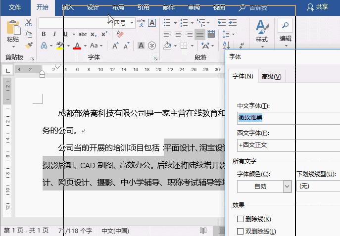Decrease paragraph indent
The width and height of the screenshot is (340, 236).
222,23
